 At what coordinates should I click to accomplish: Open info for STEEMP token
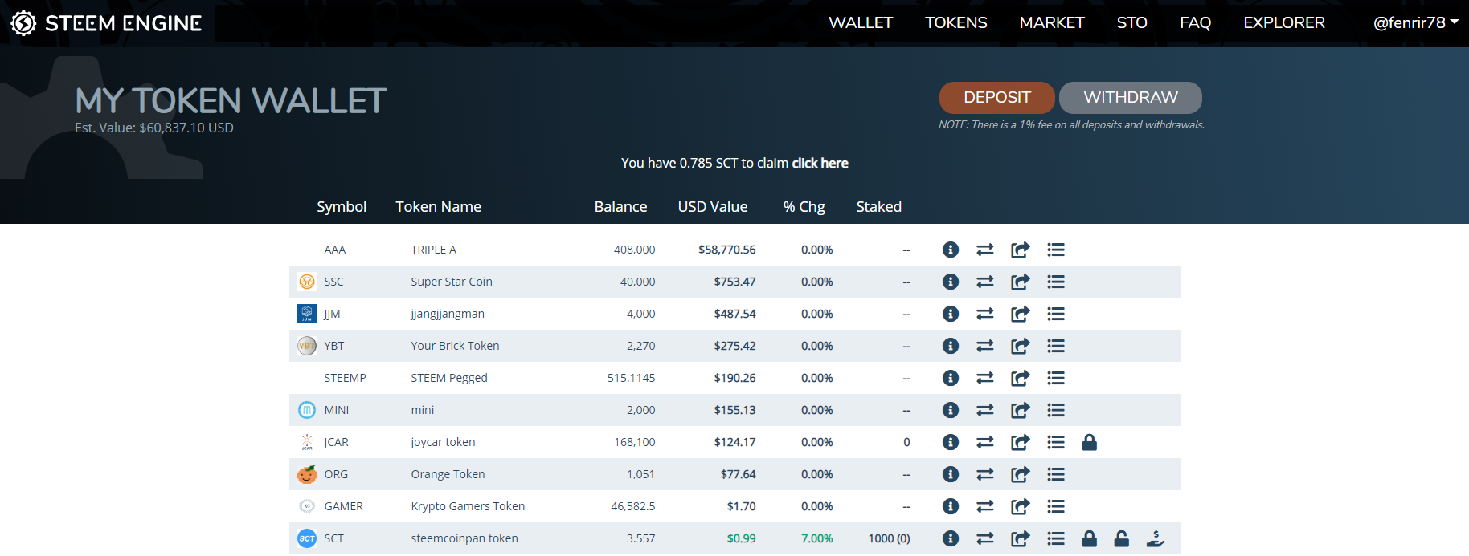pyautogui.click(x=951, y=378)
